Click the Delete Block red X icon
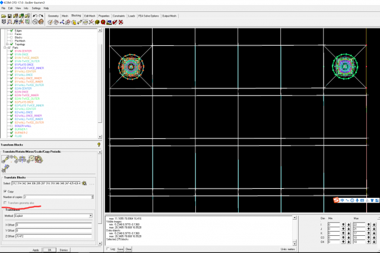380x253 pixels. pyautogui.click(x=121, y=23)
